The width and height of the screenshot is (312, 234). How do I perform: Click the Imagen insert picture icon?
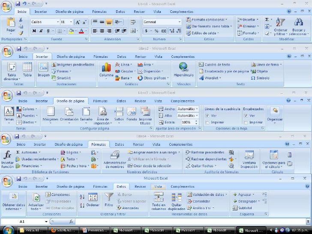click(43, 69)
